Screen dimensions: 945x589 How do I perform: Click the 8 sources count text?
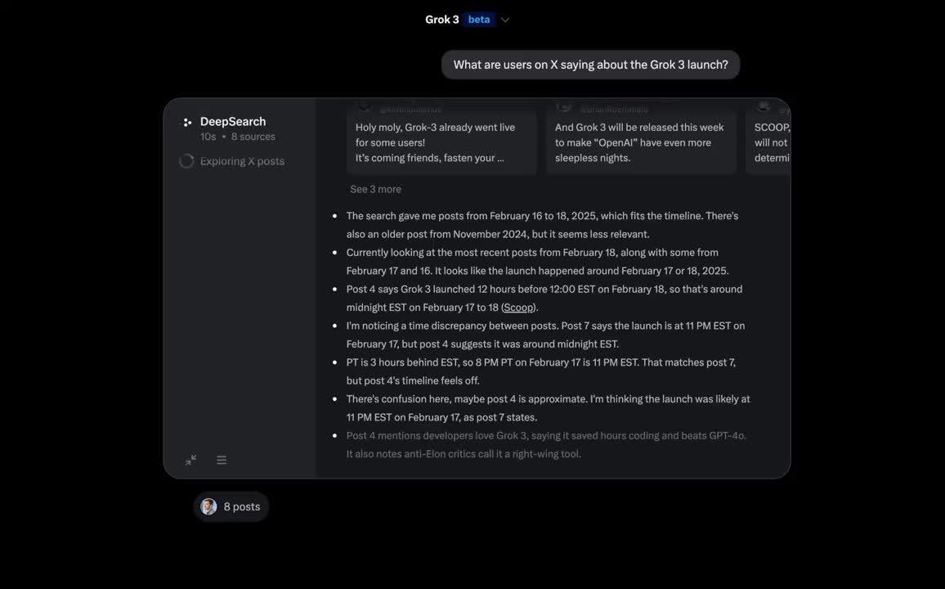(x=253, y=137)
